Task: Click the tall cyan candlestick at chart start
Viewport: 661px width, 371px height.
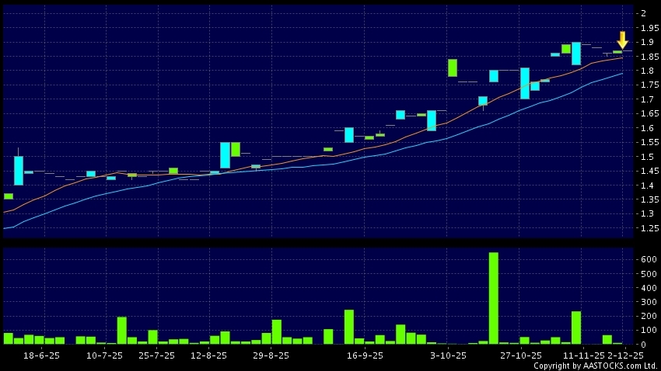Action: [19, 170]
